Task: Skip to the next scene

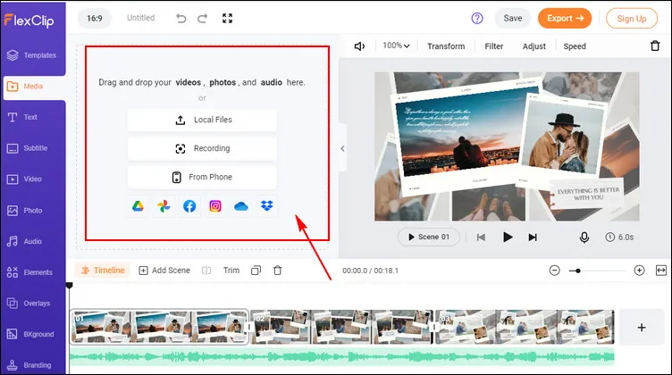Action: point(533,237)
